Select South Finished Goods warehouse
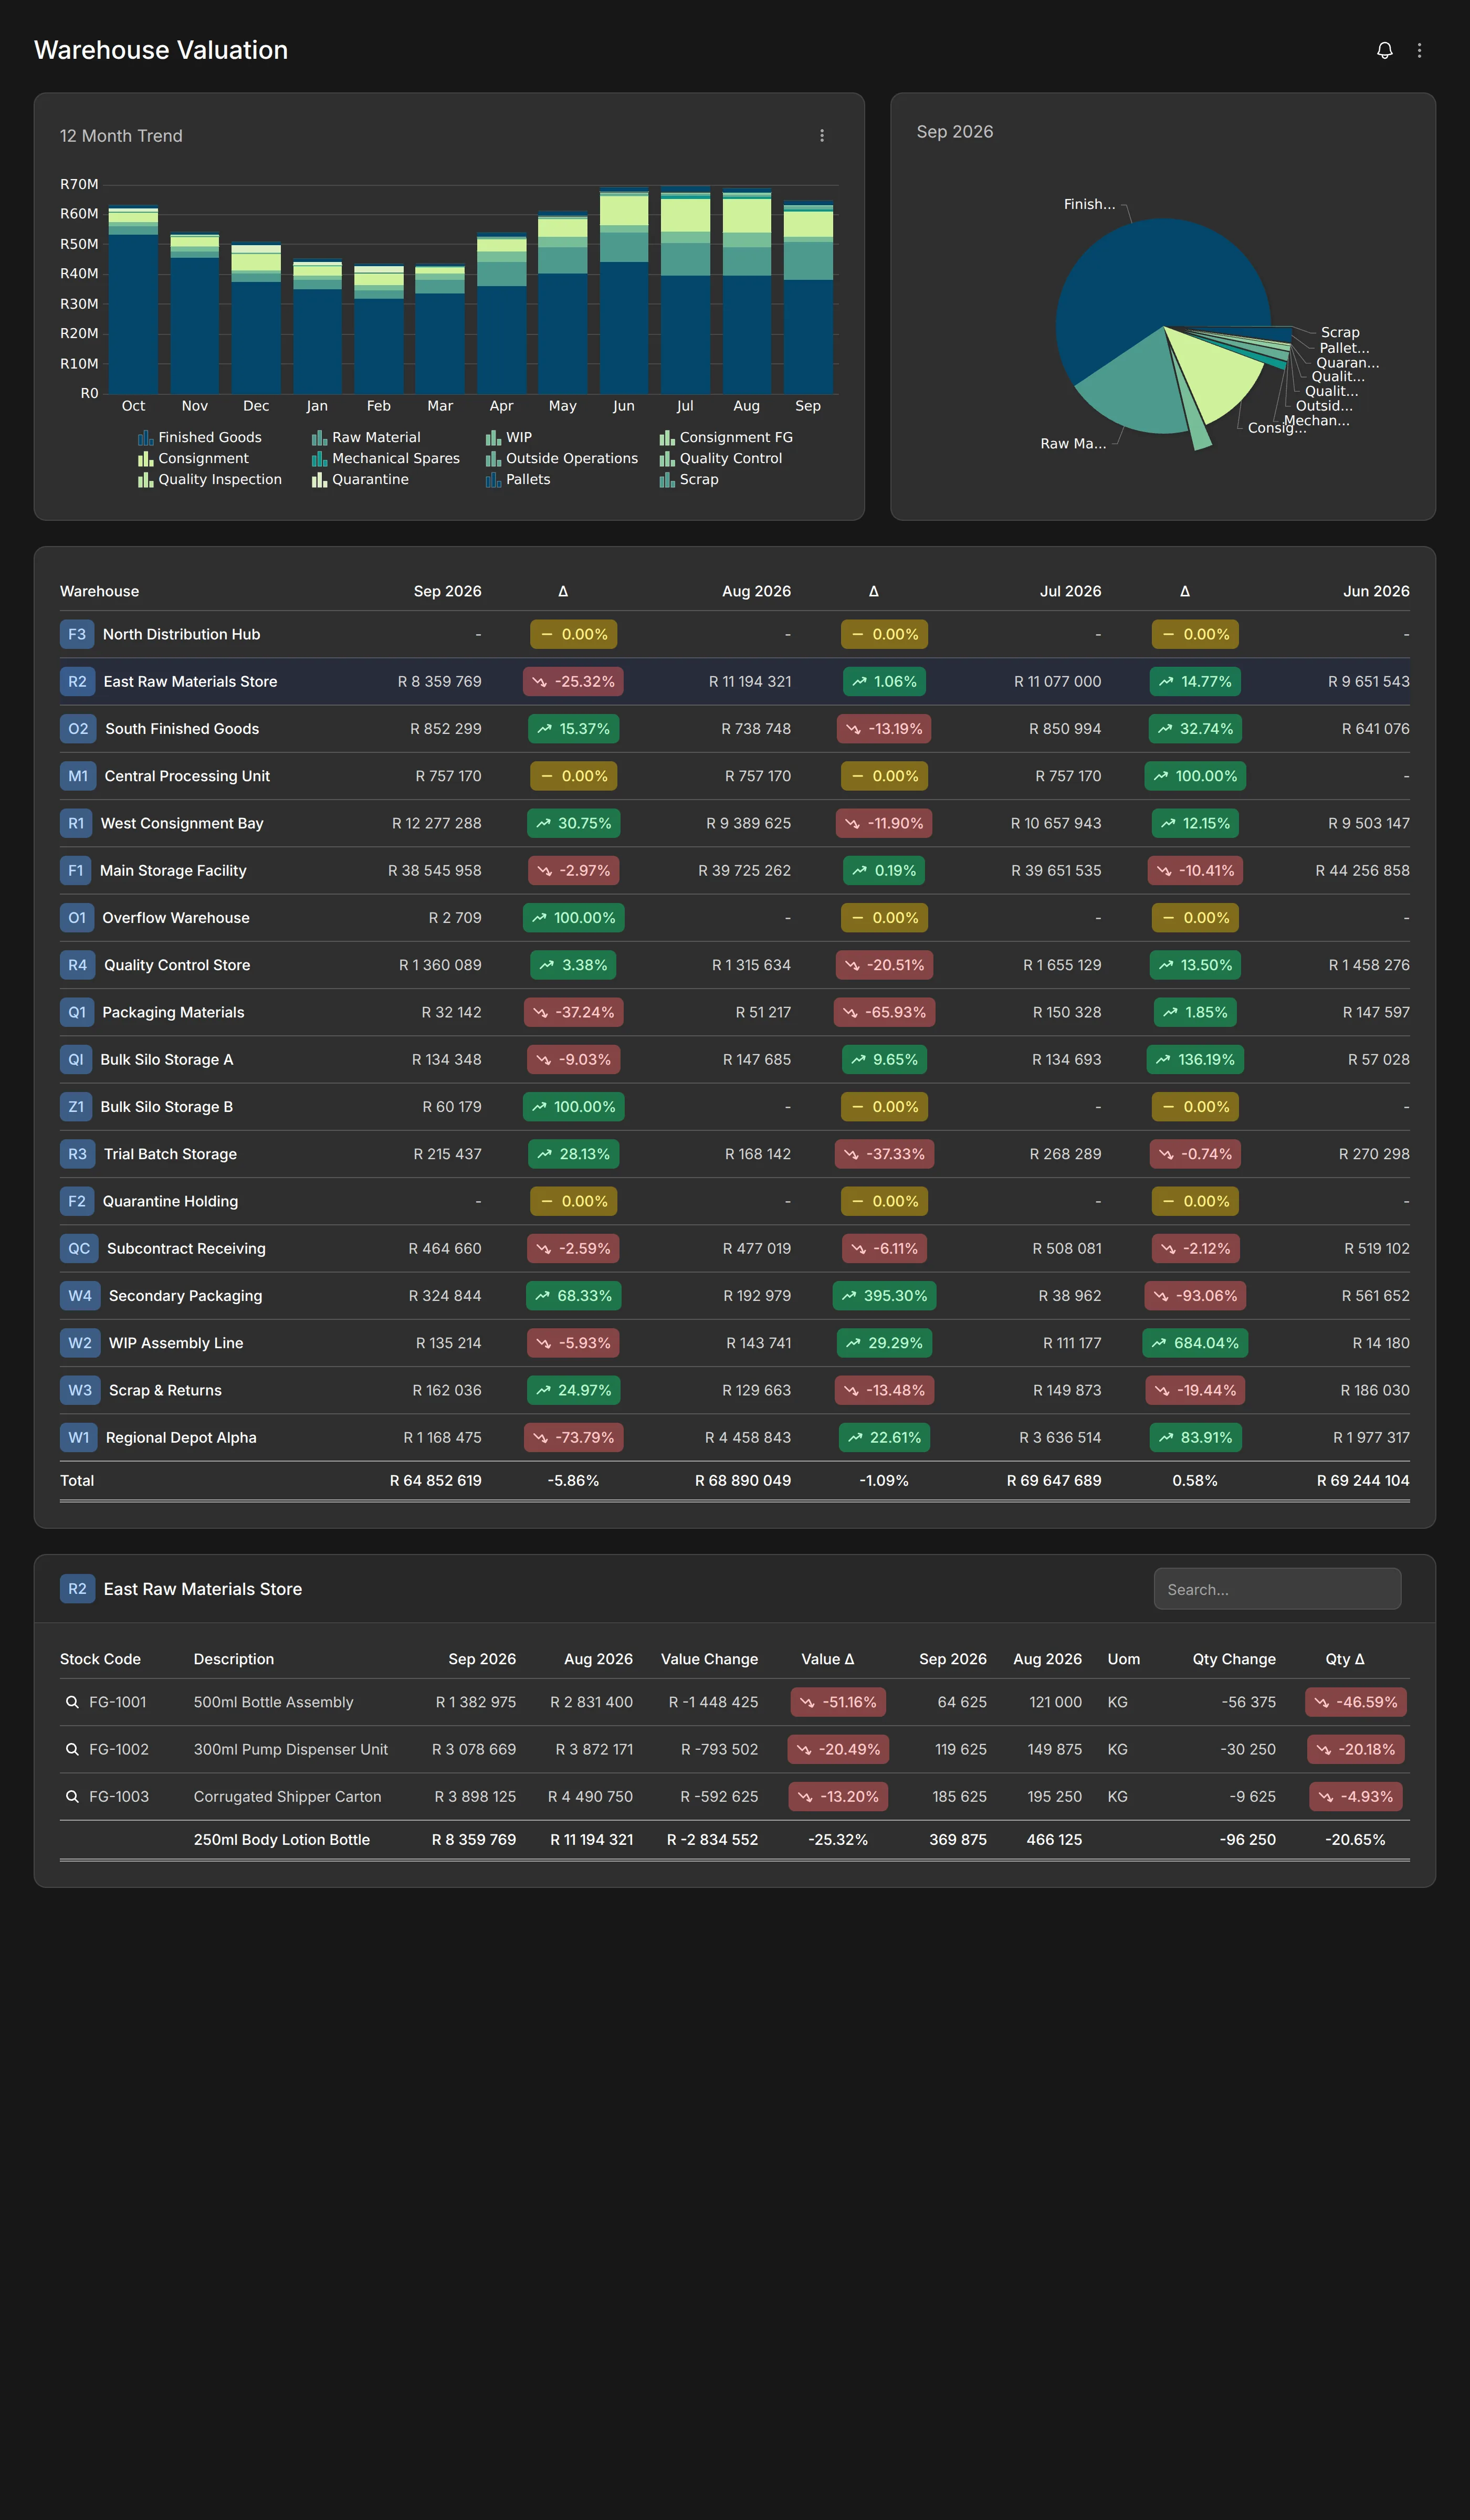This screenshot has height=2520, width=1470. pyautogui.click(x=182, y=728)
